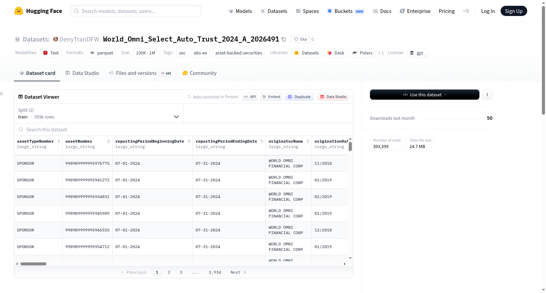Viewport: 546px width, 293px height.
Task: Focus the Search models, datasets, users field
Action: (136, 11)
